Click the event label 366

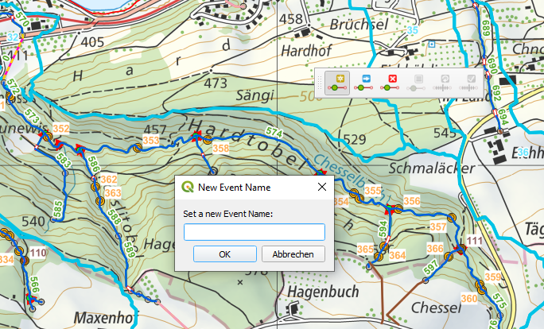(x=435, y=249)
